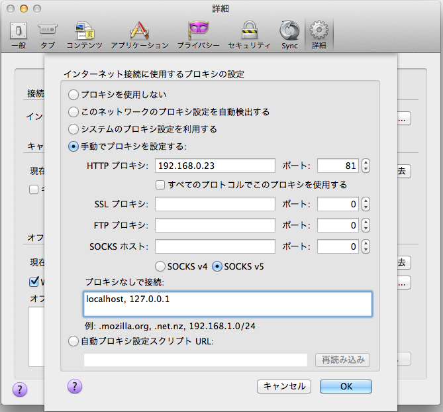Open the プライバシー (Privacy) mask icon
The image size is (443, 412).
click(199, 34)
